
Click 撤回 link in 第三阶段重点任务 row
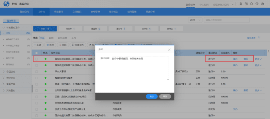(x=246, y=59)
